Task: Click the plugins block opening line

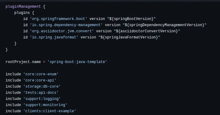Action: coord(24,13)
